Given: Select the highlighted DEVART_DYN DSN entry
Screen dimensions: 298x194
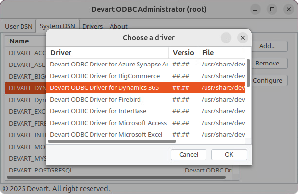Looking at the screenshot, I should [26, 88].
